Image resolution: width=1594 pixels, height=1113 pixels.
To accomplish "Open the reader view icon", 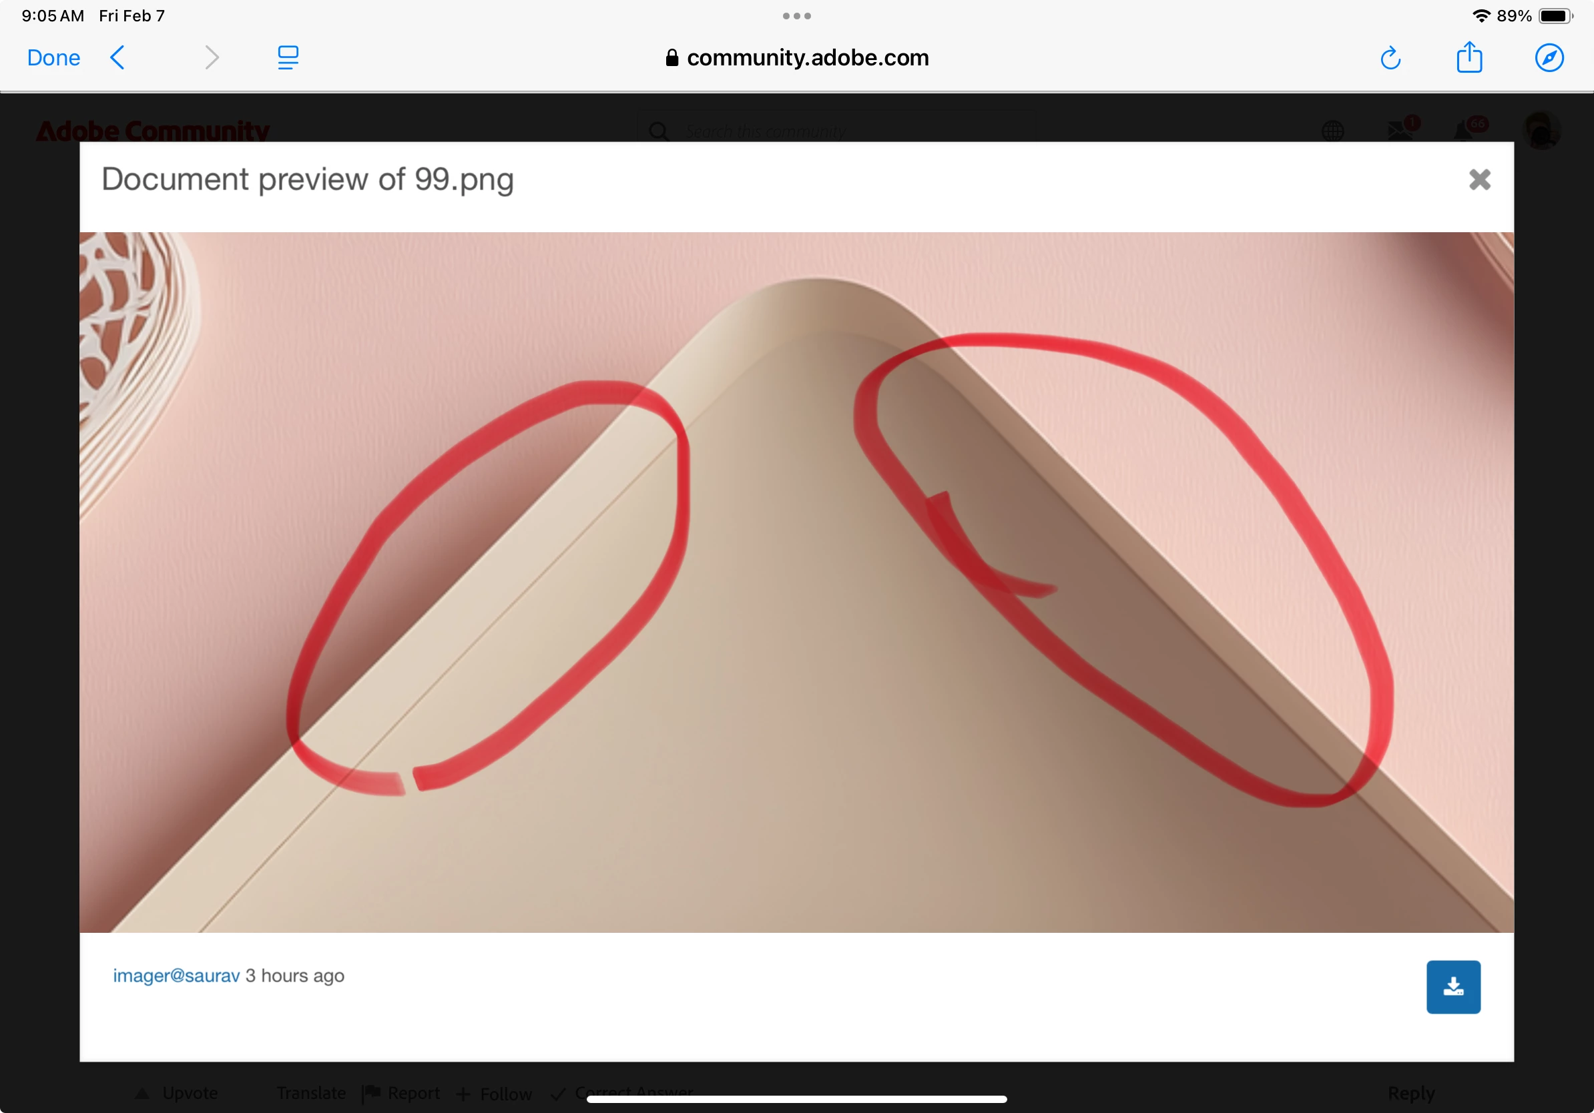I will [x=288, y=57].
